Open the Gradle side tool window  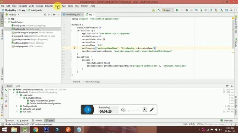(236, 43)
